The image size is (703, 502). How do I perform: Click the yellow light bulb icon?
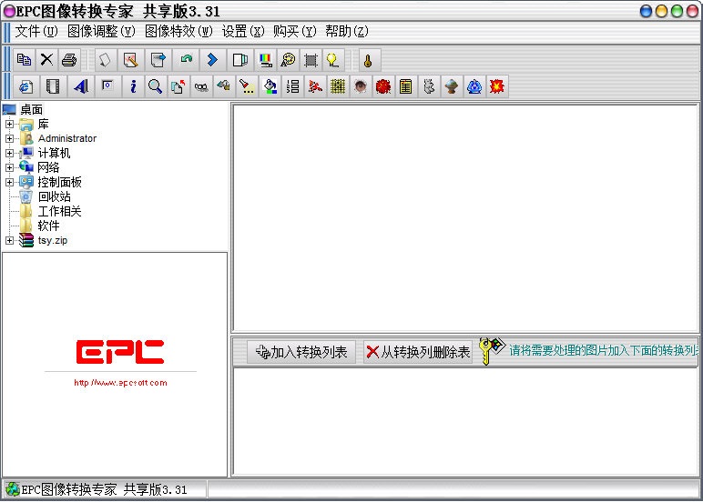click(332, 59)
